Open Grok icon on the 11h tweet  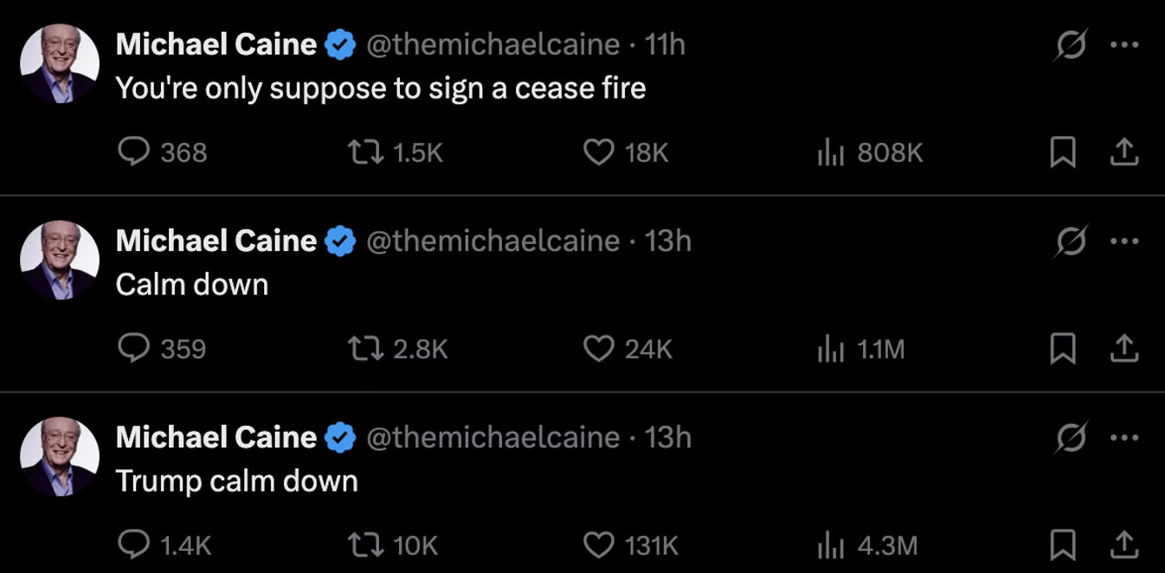click(x=1071, y=44)
